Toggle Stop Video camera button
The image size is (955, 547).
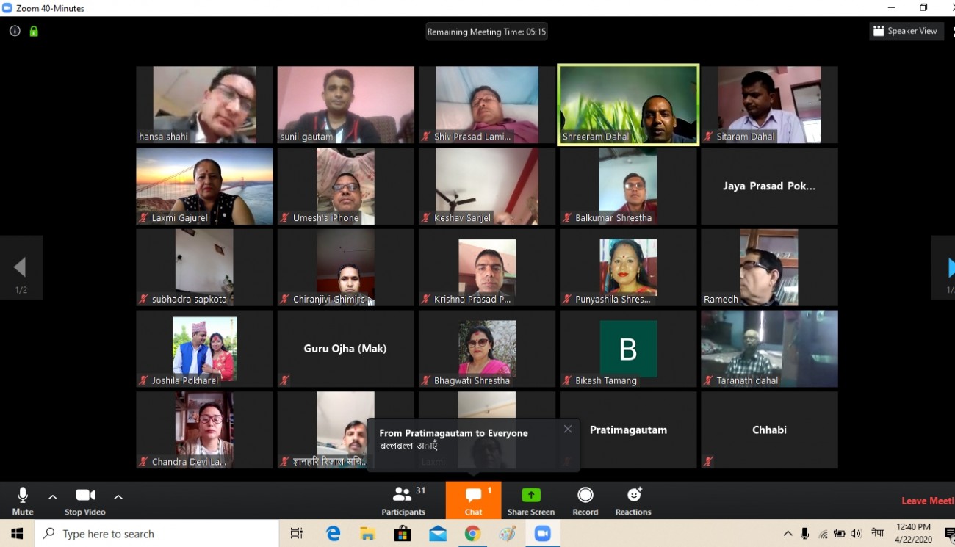coord(85,500)
